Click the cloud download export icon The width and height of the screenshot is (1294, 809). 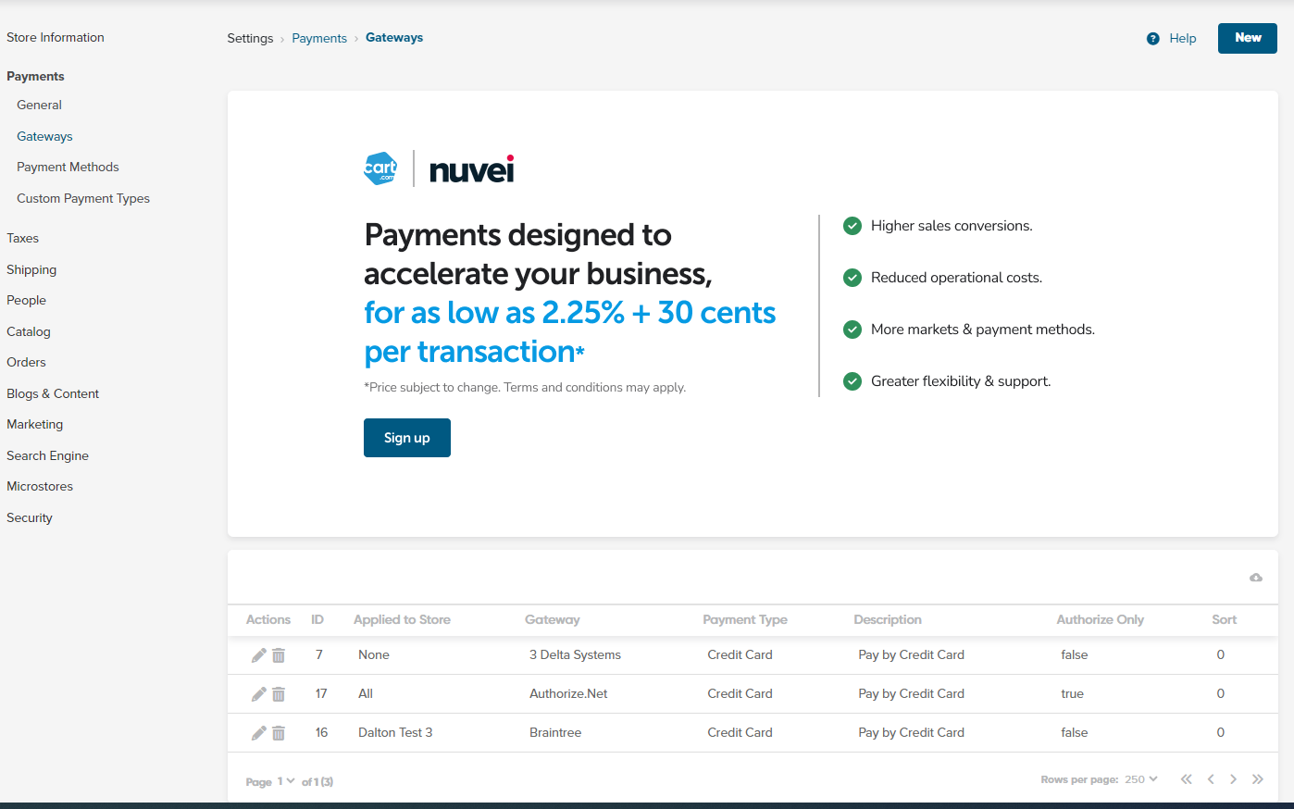pos(1256,578)
